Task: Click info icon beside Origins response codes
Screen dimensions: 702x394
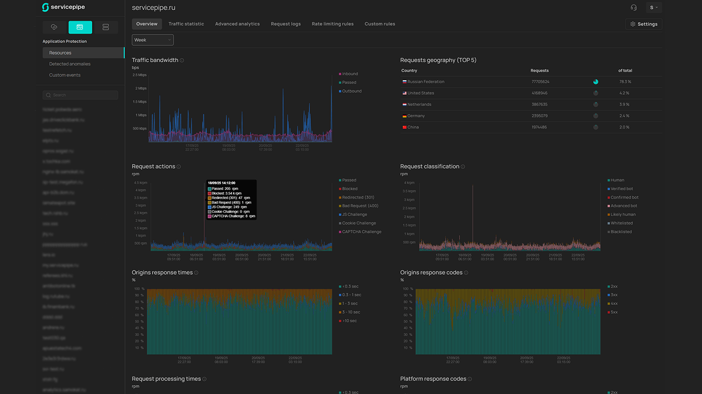Action: click(x=466, y=273)
